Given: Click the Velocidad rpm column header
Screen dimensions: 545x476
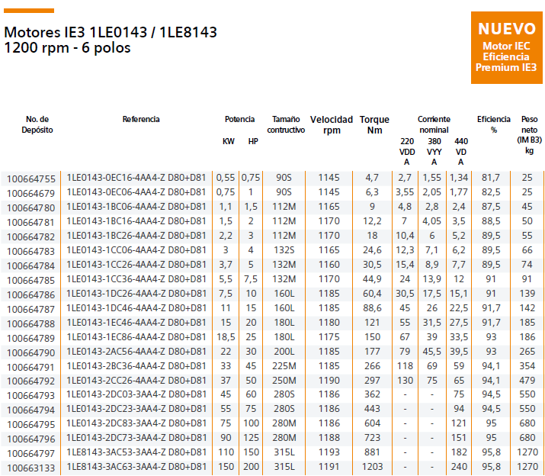Looking at the screenshot, I should coord(332,125).
